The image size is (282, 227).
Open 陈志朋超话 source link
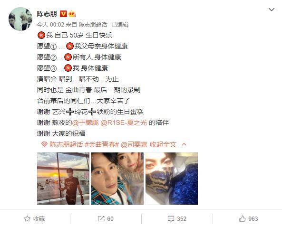(93, 25)
